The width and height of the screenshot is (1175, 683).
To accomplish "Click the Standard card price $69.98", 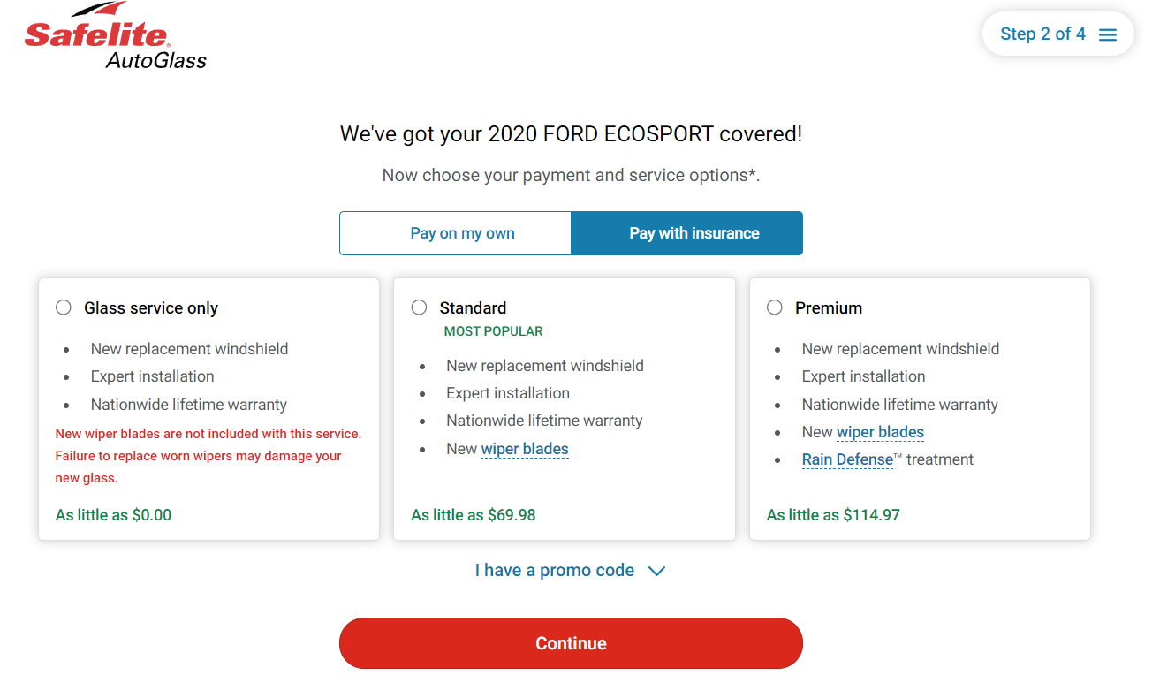I will [x=474, y=515].
